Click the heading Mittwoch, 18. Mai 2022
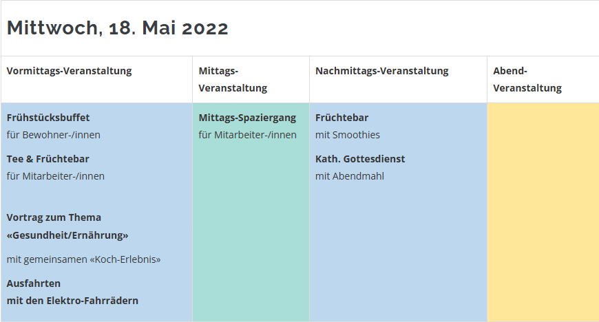599x322 pixels. point(117,28)
